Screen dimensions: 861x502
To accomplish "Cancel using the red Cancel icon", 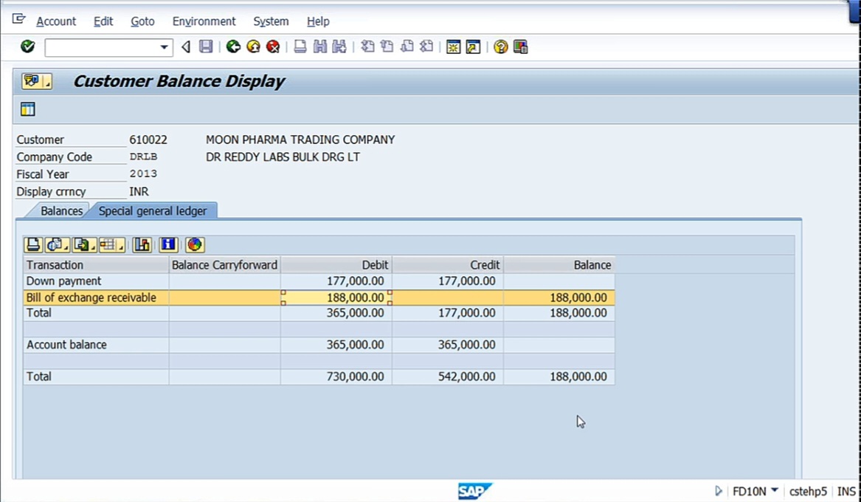I will (273, 47).
